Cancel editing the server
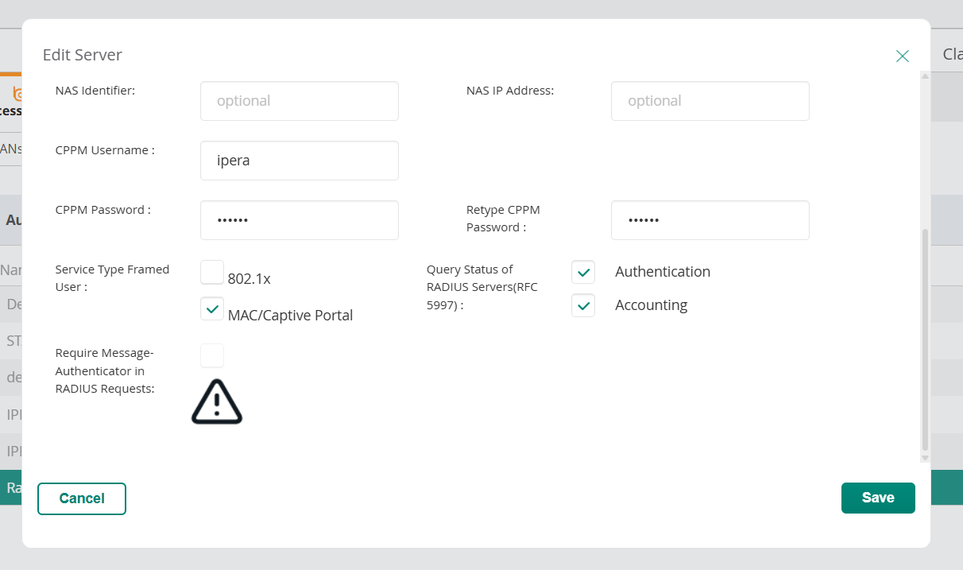Screen dimensions: 963x570 [x=82, y=498]
